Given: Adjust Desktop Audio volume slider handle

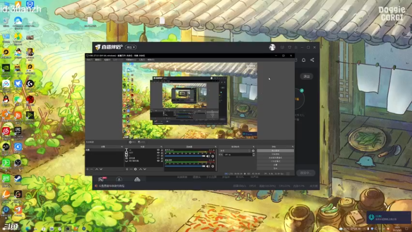Looking at the screenshot, I should tap(203, 166).
